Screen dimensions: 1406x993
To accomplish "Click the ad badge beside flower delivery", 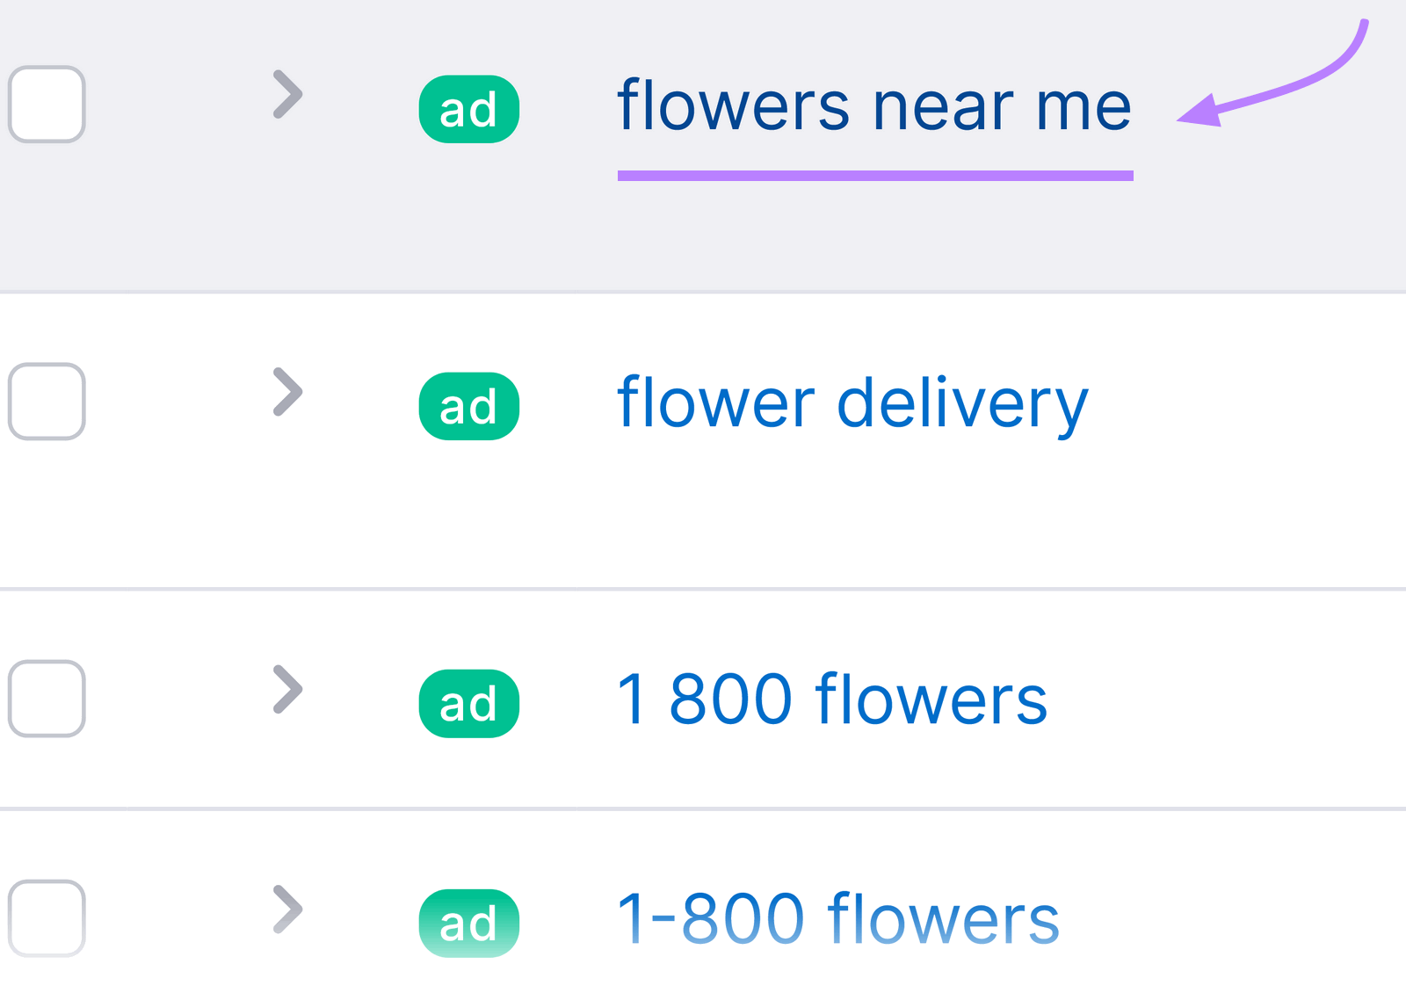I will click(468, 405).
